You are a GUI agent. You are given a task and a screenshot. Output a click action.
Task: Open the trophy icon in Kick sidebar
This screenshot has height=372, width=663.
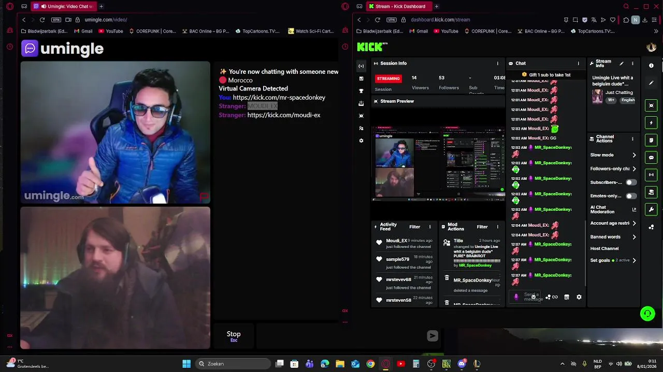coord(361,91)
